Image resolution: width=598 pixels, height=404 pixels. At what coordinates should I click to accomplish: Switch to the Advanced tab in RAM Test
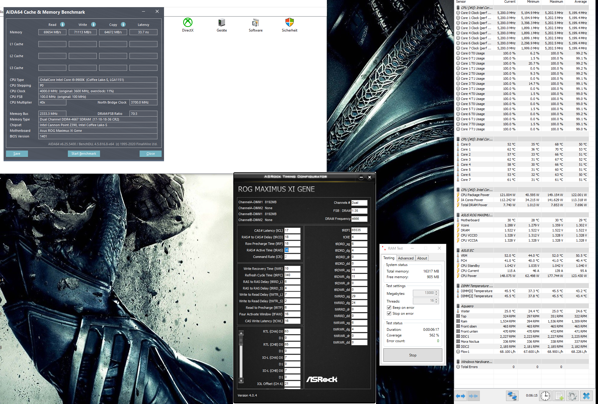[405, 258]
